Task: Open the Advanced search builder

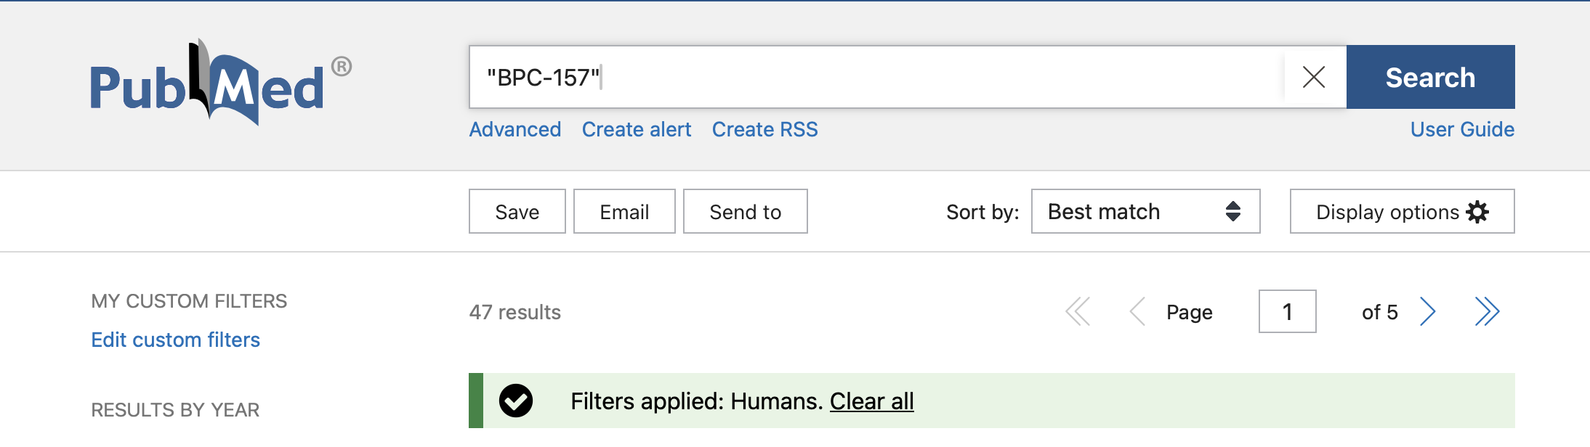Action: (x=515, y=129)
